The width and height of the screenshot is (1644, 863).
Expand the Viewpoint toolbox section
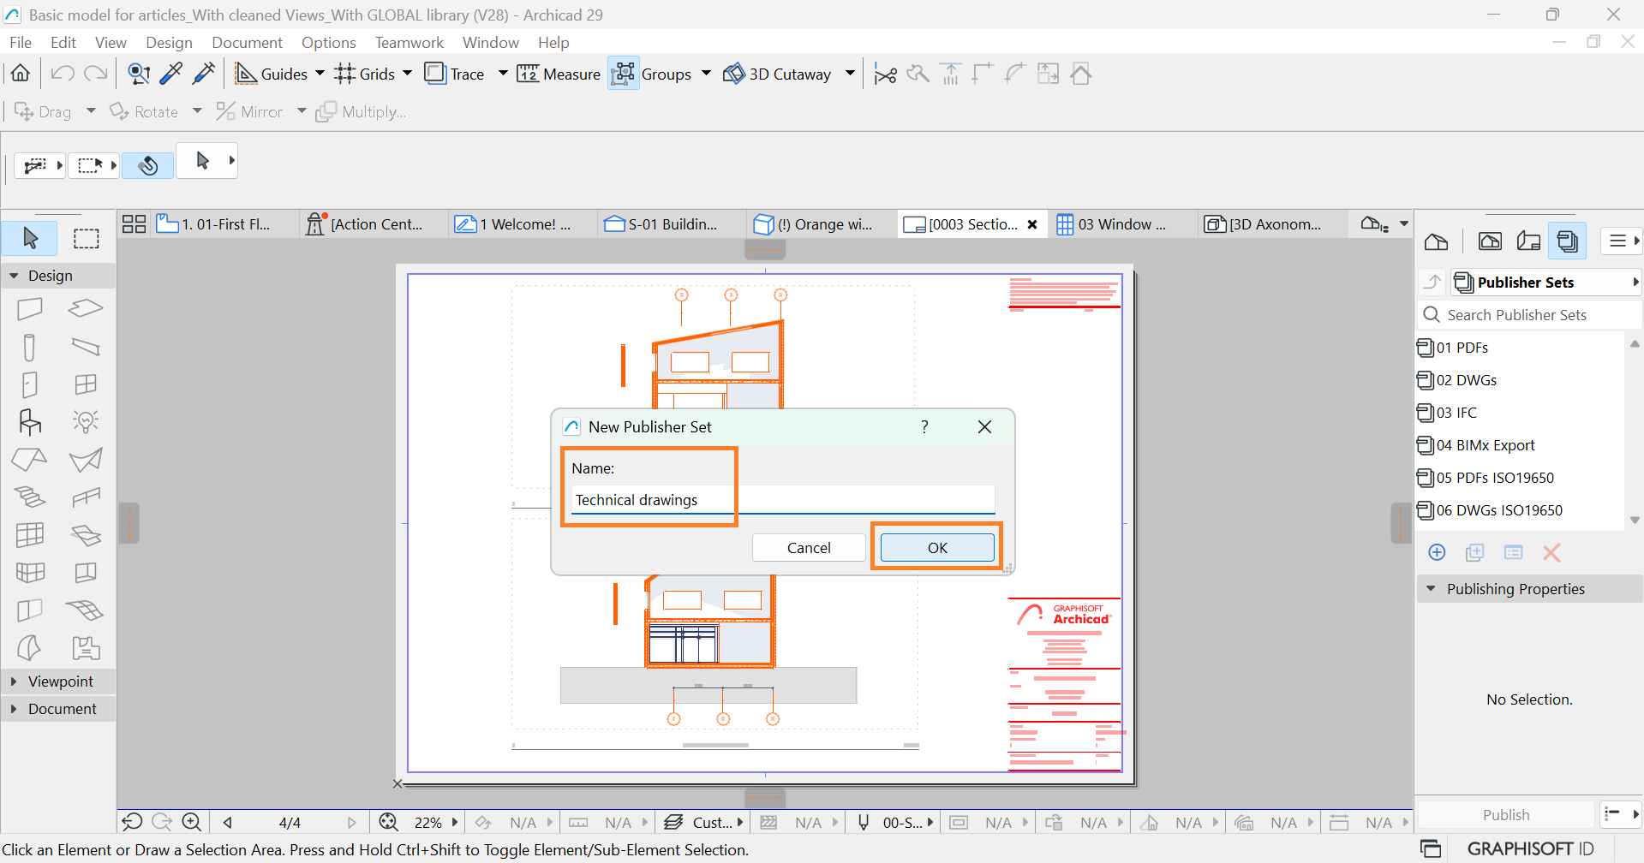click(14, 681)
